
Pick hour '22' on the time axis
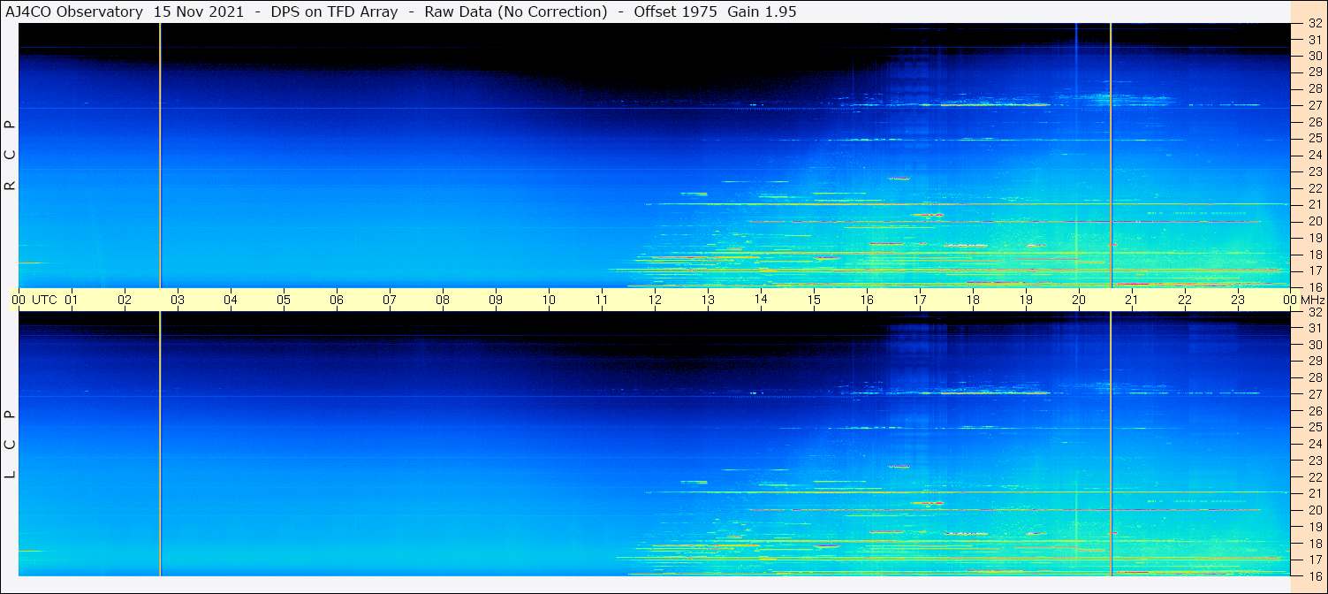1185,300
